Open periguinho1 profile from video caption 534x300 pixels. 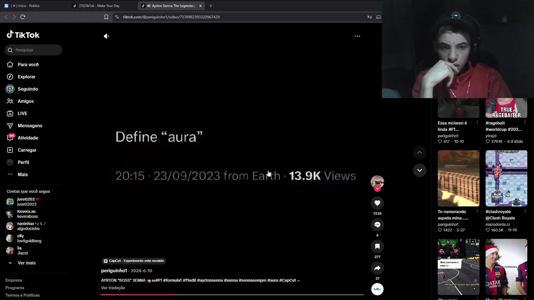[114, 271]
